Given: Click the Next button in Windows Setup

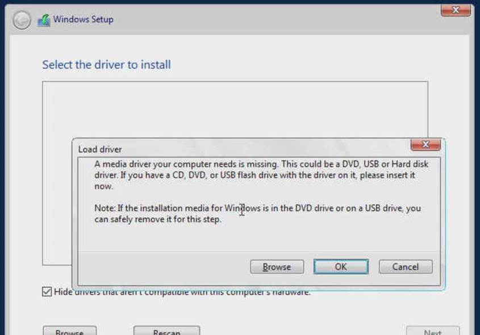Looking at the screenshot, I should click(432, 331).
